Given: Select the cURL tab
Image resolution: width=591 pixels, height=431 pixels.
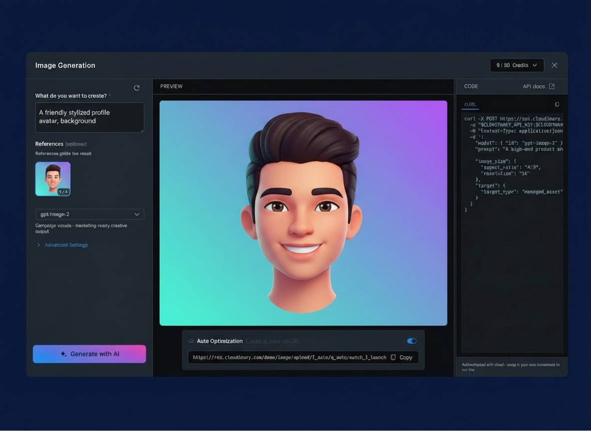Looking at the screenshot, I should click(470, 104).
